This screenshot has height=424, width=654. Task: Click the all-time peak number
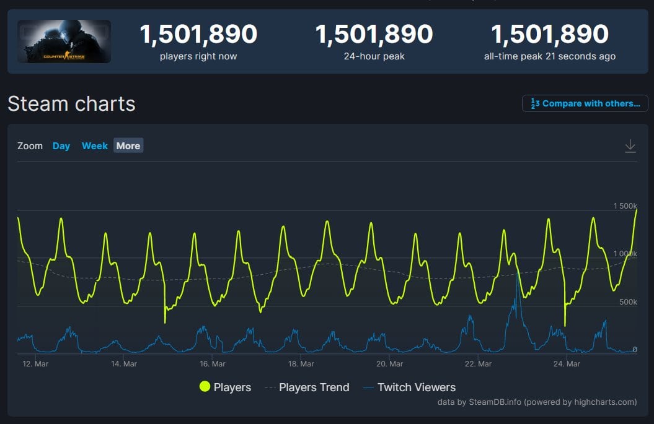(x=550, y=35)
